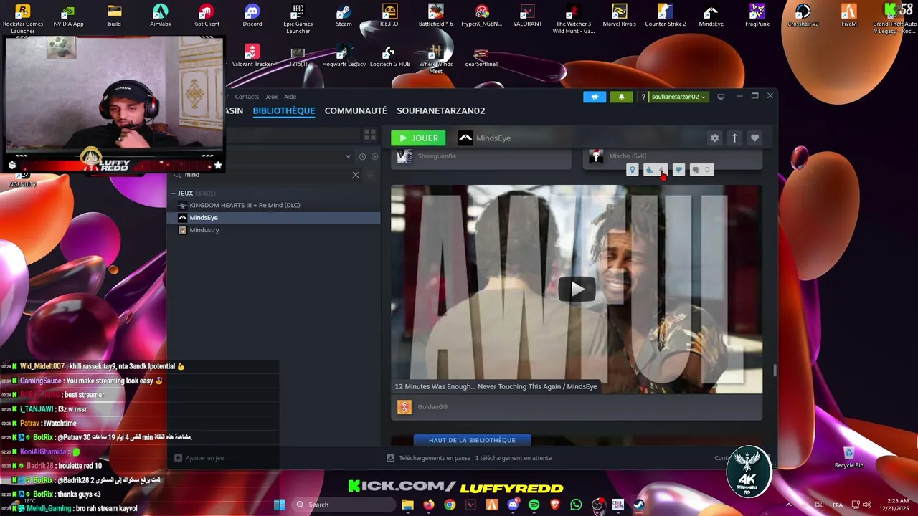The height and width of the screenshot is (516, 918).
Task: Open Hogwarts Legacy desktop shortcut
Action: 344,57
